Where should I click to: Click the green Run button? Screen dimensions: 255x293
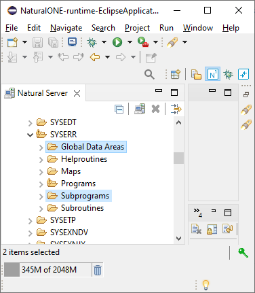coord(117,42)
